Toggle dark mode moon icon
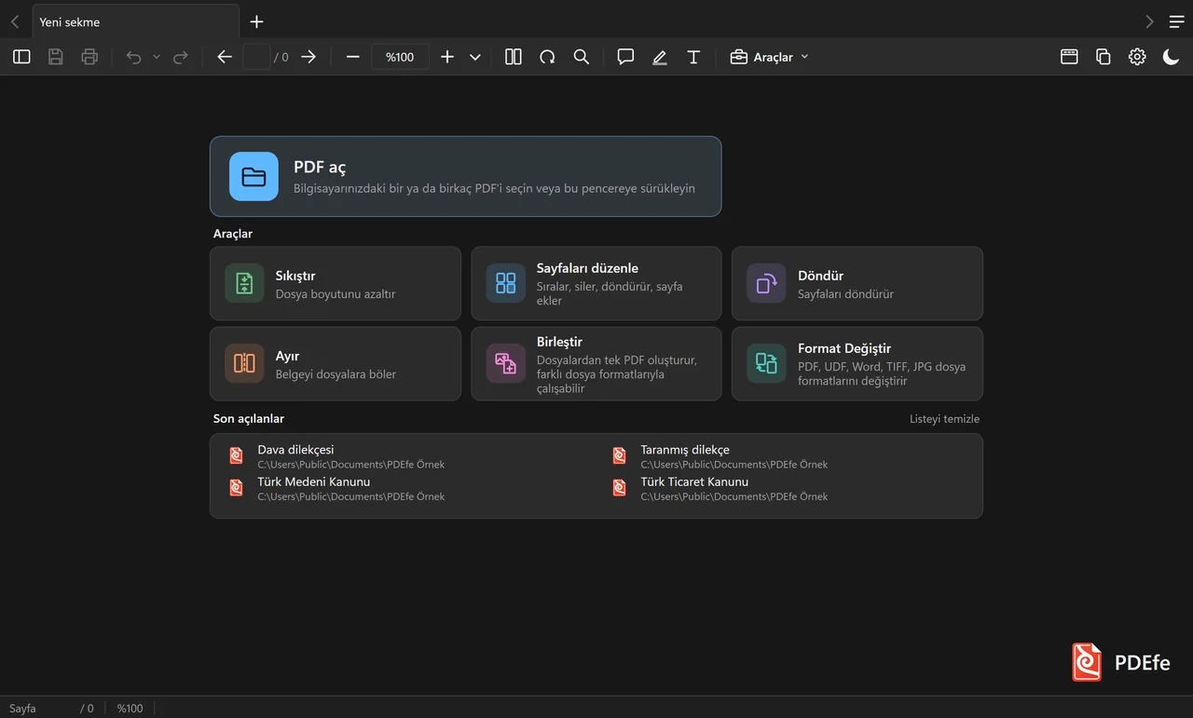 point(1172,57)
